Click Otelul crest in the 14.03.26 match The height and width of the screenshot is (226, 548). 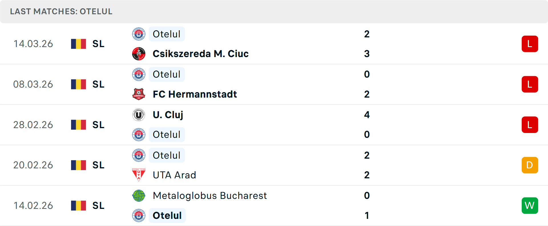click(x=139, y=34)
